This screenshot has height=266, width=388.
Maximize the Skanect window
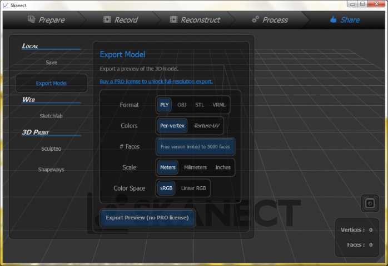[x=362, y=4]
